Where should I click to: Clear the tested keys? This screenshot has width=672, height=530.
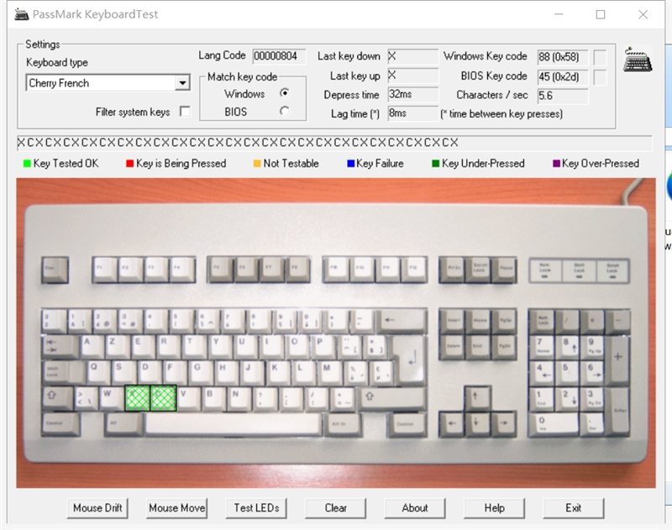click(335, 508)
